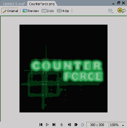The image size is (127, 128).
Task: Click the 300 x 300 page size field
Action: point(97,125)
